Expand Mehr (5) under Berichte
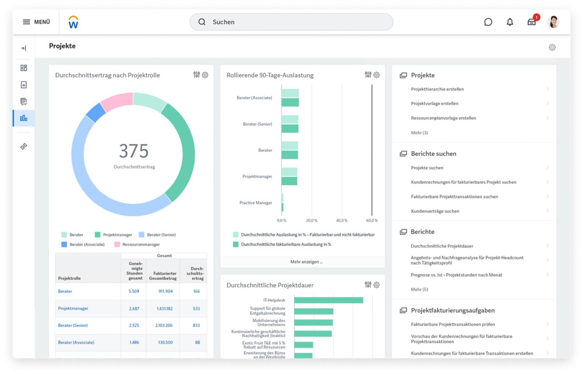Image resolution: width=583 pixels, height=374 pixels. (x=419, y=289)
